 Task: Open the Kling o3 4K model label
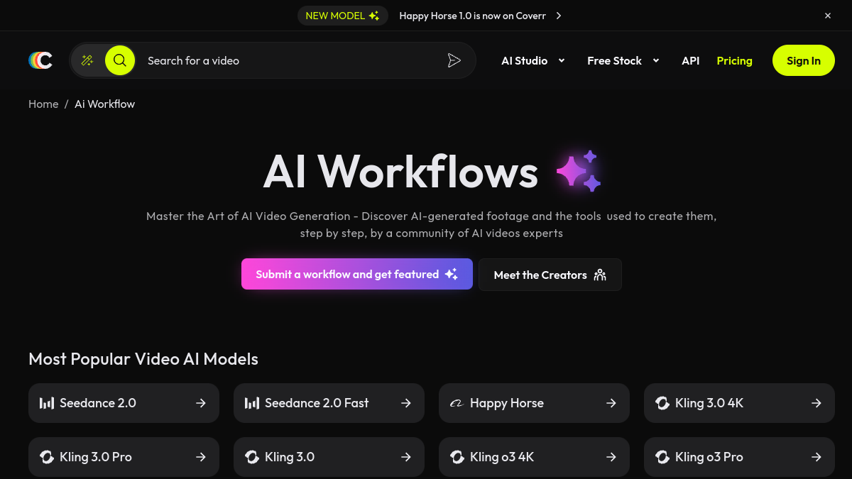coord(502,457)
